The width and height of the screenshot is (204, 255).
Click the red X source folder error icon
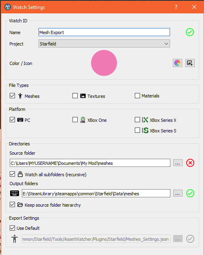pyautogui.click(x=190, y=163)
